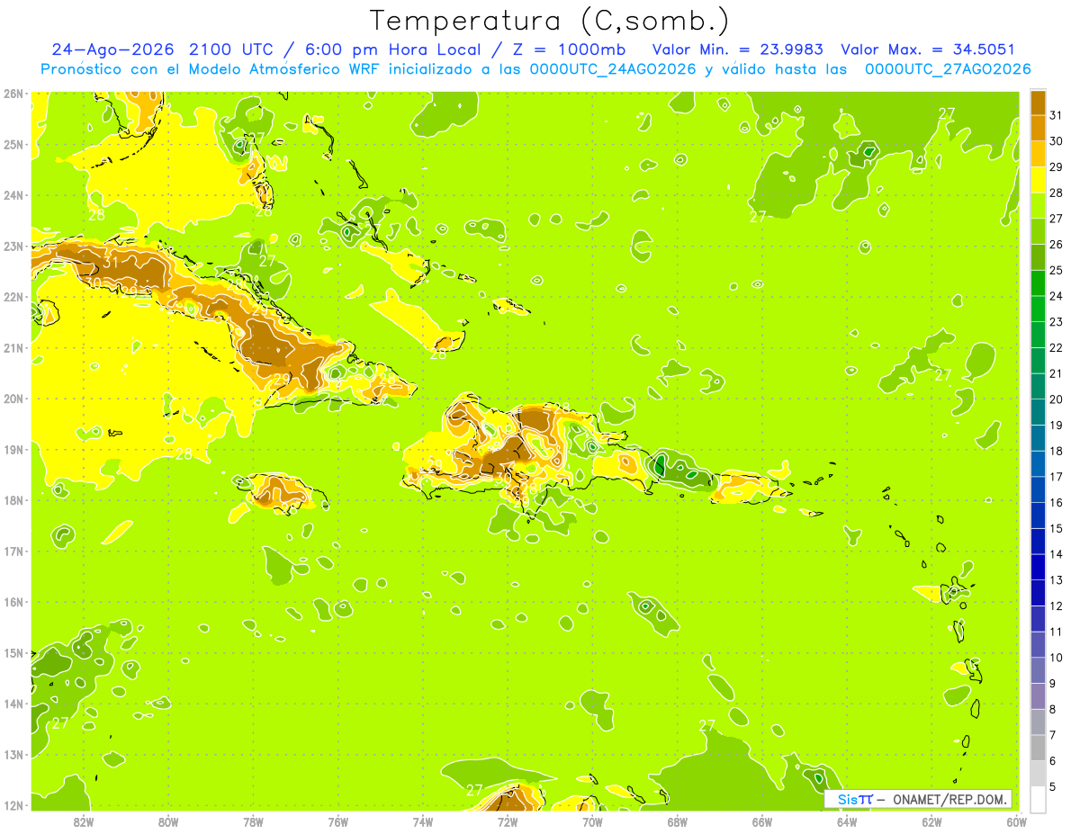Screen dimensions: 1080x834
Task: Click legend scale value 7
Action: point(1054,735)
